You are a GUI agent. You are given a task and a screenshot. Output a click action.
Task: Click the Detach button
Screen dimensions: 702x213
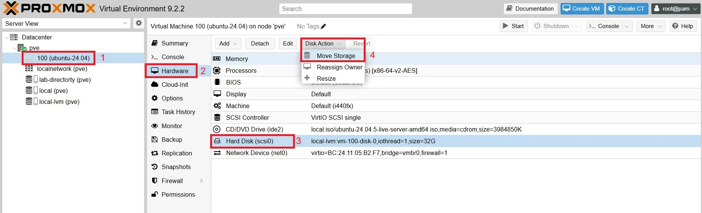pyautogui.click(x=260, y=44)
